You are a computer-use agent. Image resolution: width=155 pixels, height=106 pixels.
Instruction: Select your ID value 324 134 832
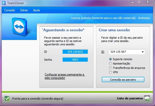[75, 52]
